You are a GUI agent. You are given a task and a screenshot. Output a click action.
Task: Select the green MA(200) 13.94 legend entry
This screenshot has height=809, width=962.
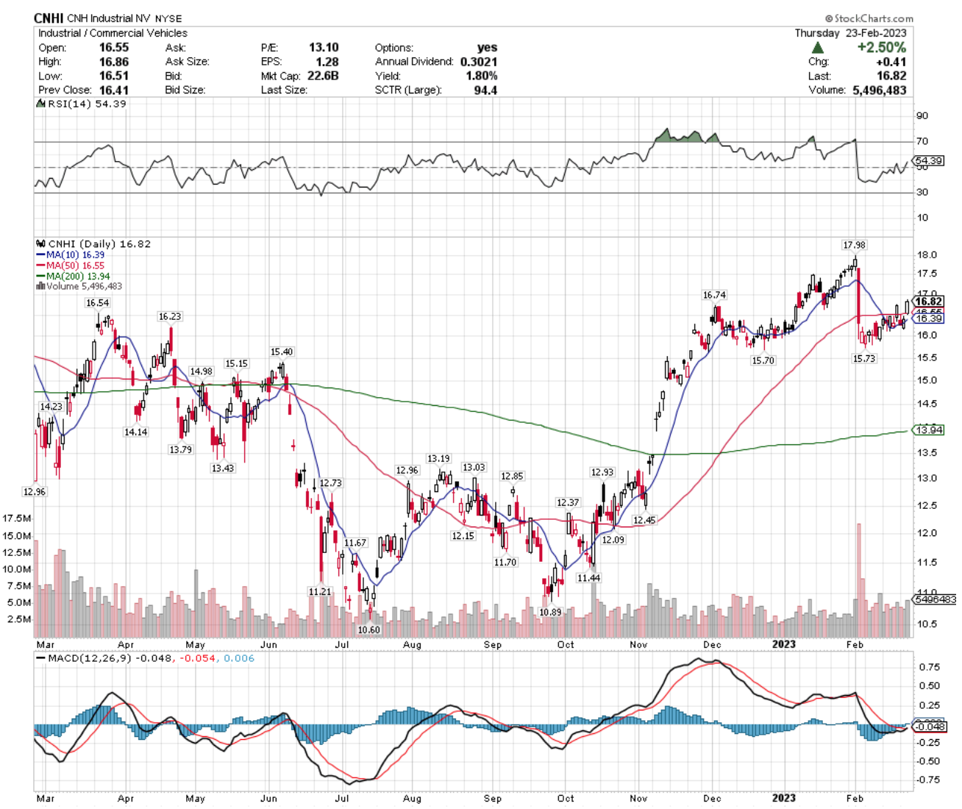74,276
